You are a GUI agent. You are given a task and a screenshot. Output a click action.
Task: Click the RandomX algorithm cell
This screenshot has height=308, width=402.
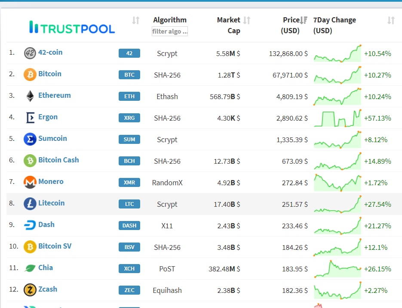point(167,183)
